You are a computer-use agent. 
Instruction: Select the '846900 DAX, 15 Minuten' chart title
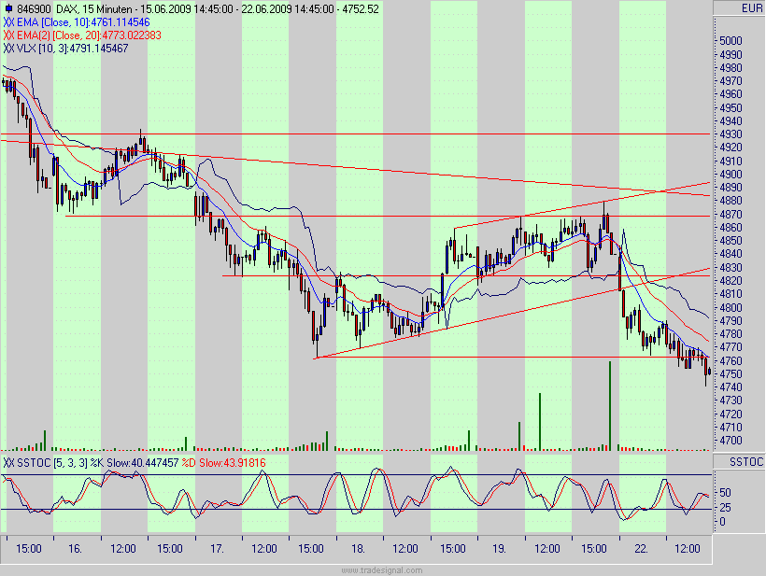click(74, 8)
